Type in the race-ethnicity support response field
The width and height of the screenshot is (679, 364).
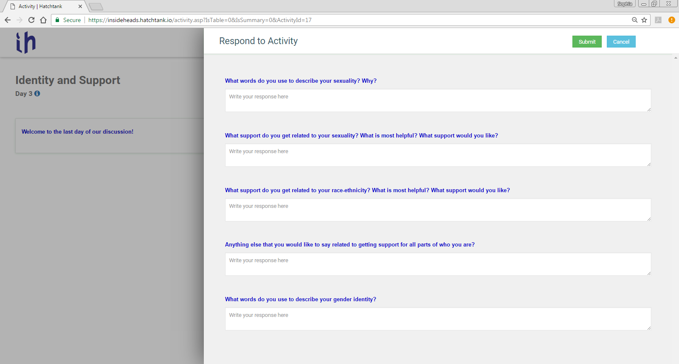point(437,210)
